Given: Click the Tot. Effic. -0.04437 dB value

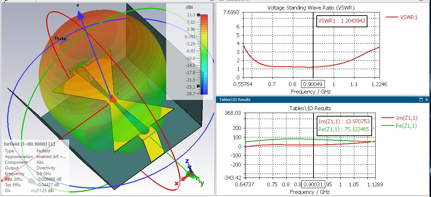Looking at the screenshot, I should tap(48, 185).
